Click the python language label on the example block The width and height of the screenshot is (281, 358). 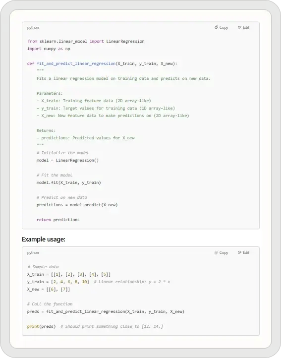pos(33,253)
